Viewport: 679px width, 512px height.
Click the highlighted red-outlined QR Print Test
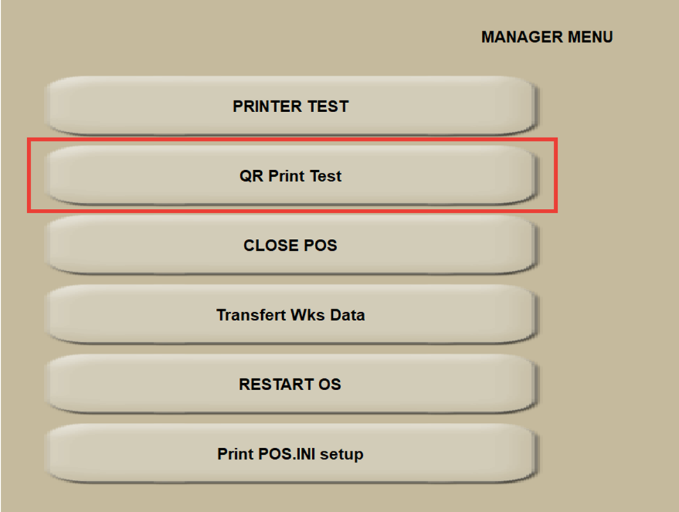(290, 176)
